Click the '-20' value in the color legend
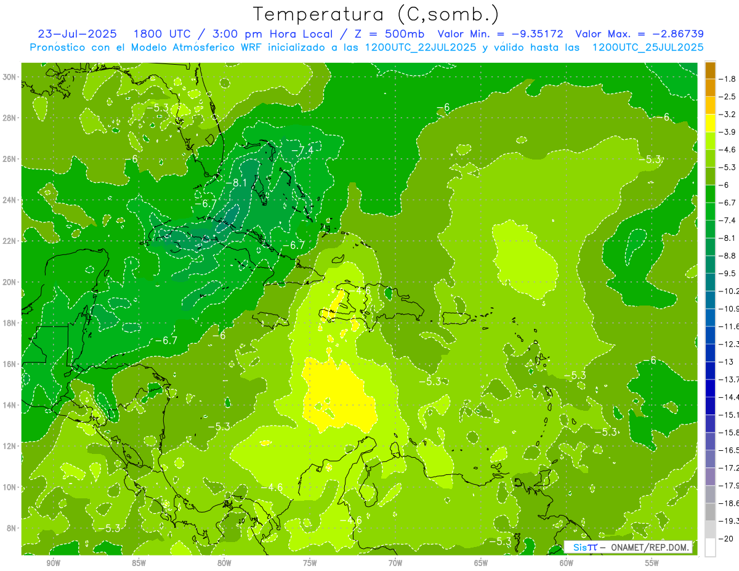 (x=726, y=539)
